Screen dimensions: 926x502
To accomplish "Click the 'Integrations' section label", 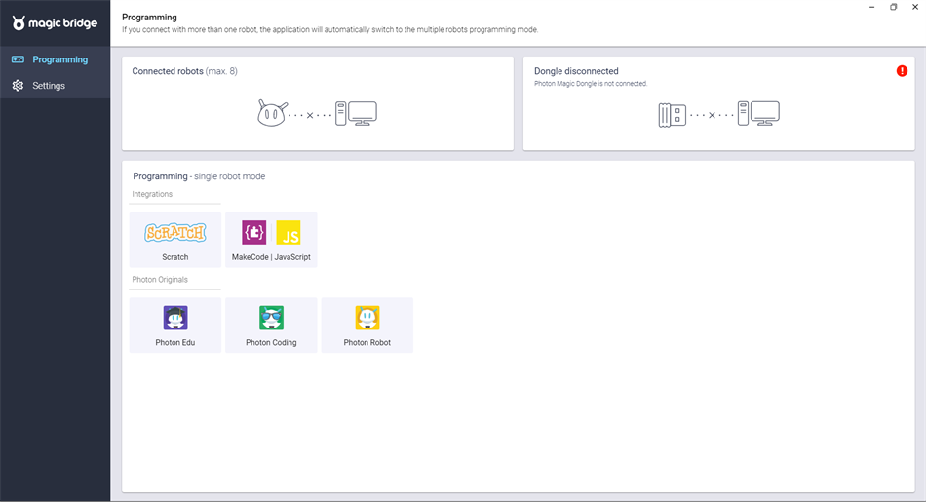I will [152, 194].
